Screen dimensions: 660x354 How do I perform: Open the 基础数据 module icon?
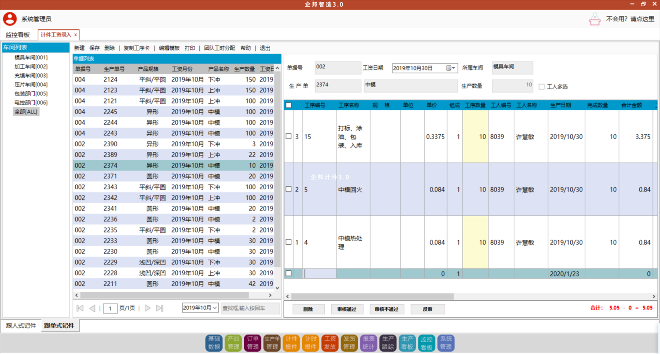click(x=214, y=343)
